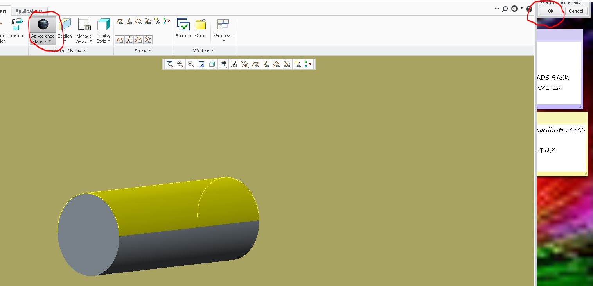Click the Close folder icon in Window group
This screenshot has width=593, height=286.
click(200, 25)
